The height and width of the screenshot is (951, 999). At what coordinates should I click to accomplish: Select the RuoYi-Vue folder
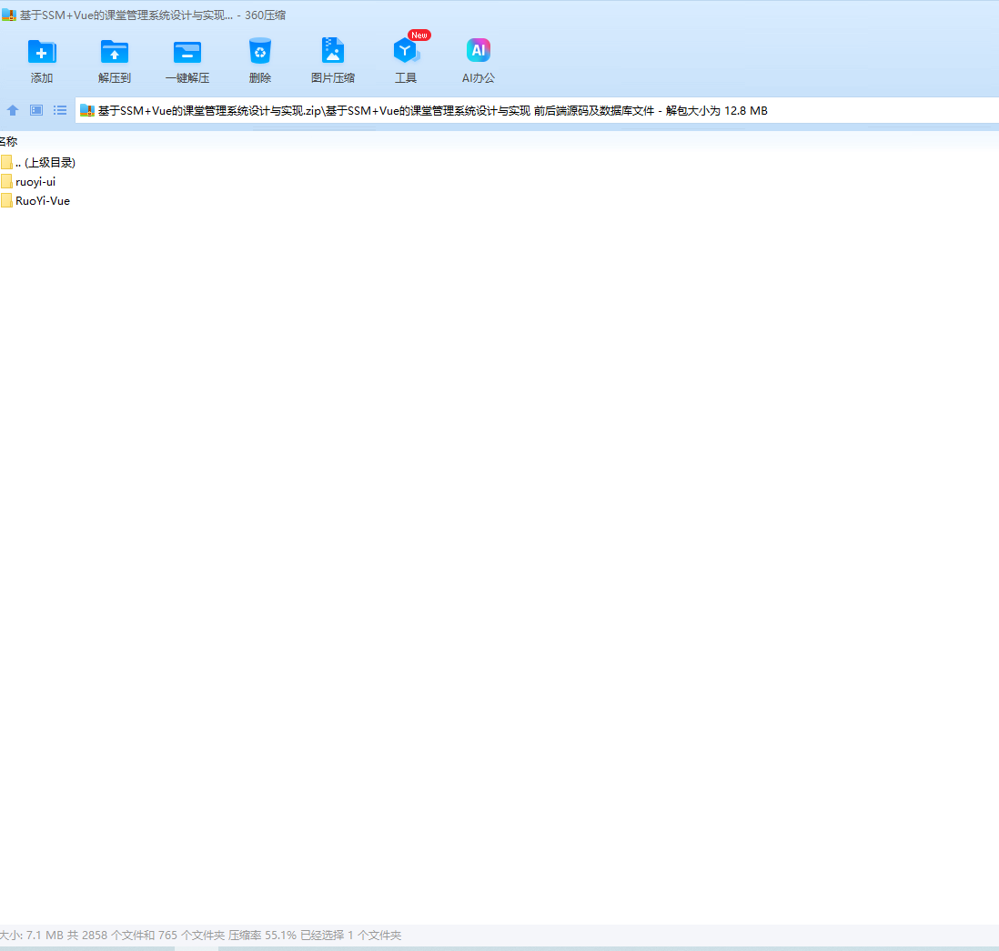35,201
